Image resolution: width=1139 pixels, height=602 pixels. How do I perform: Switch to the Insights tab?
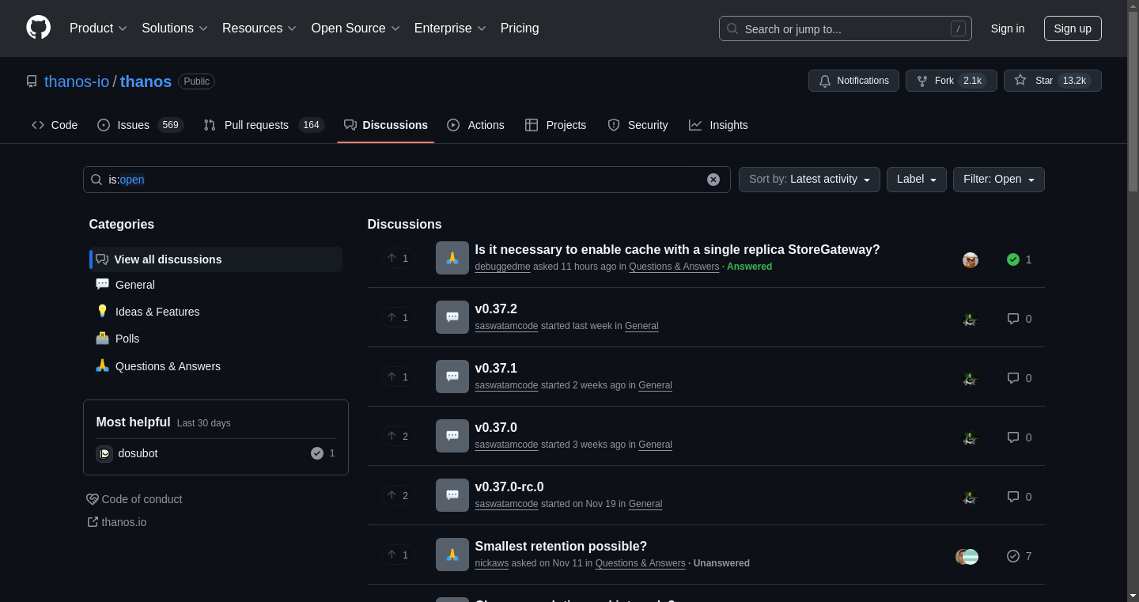pyautogui.click(x=718, y=125)
